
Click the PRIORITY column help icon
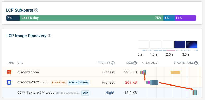(x=113, y=63)
